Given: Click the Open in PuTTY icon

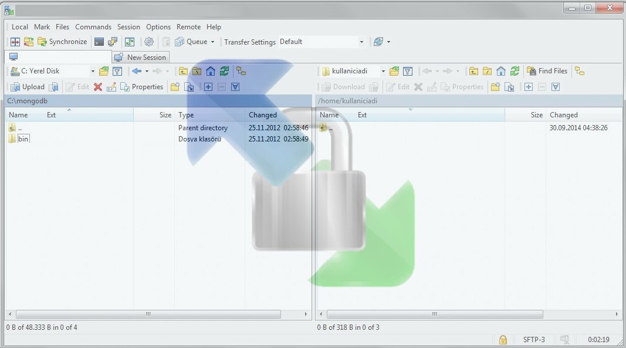Looking at the screenshot, I should pyautogui.click(x=113, y=42).
